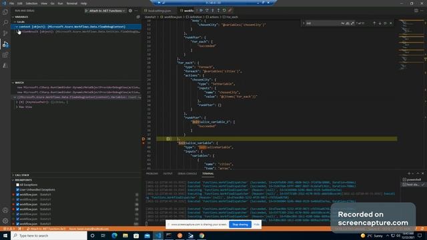427x240 pixels.
Task: Click Restart in the debug toolbar
Action: tap(224, 11)
